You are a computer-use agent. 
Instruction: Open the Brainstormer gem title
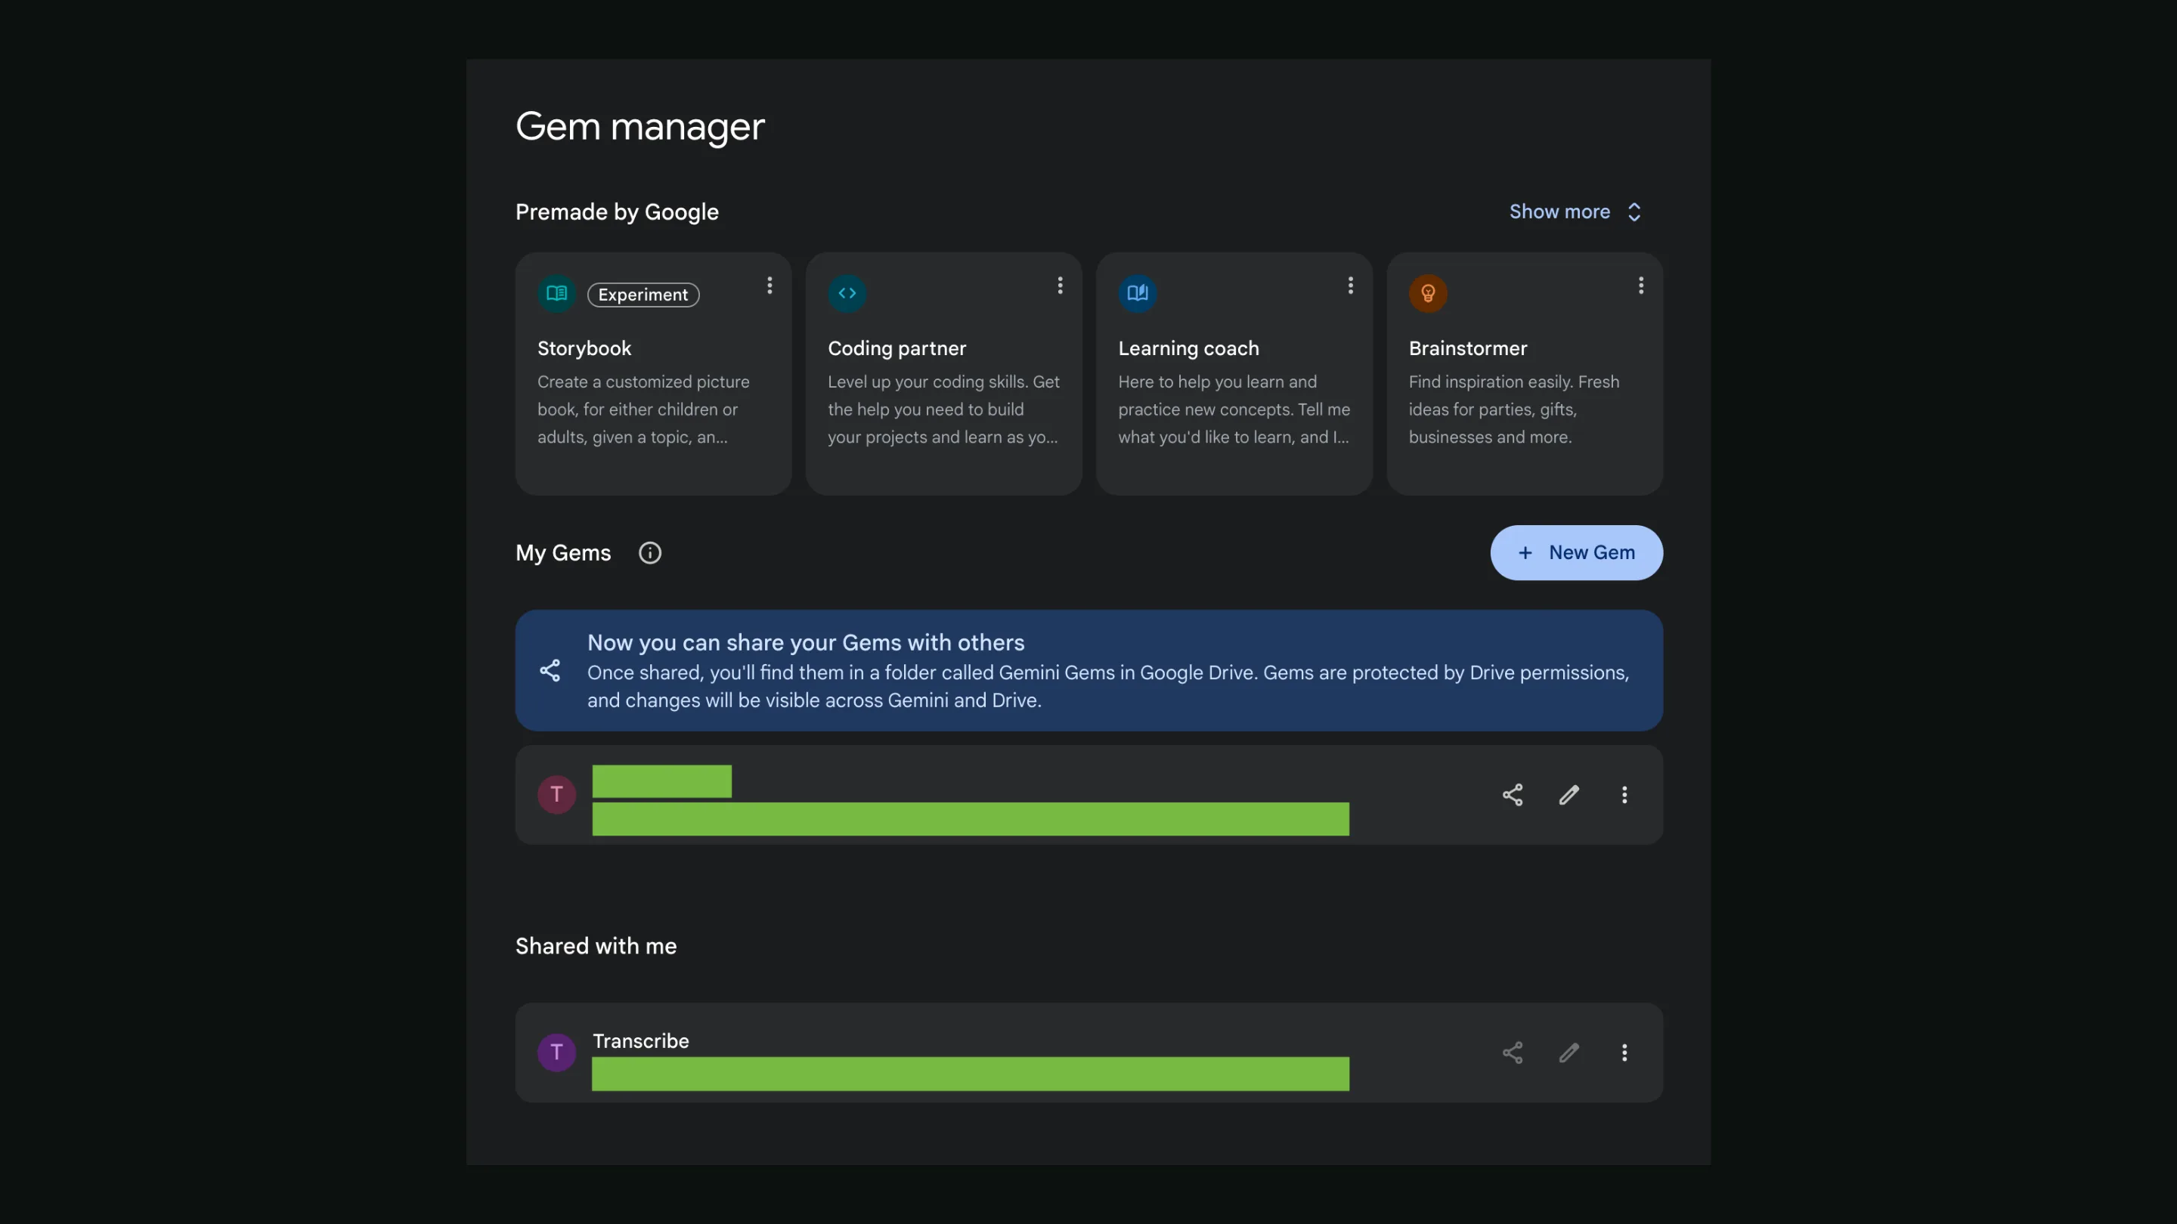(x=1468, y=348)
